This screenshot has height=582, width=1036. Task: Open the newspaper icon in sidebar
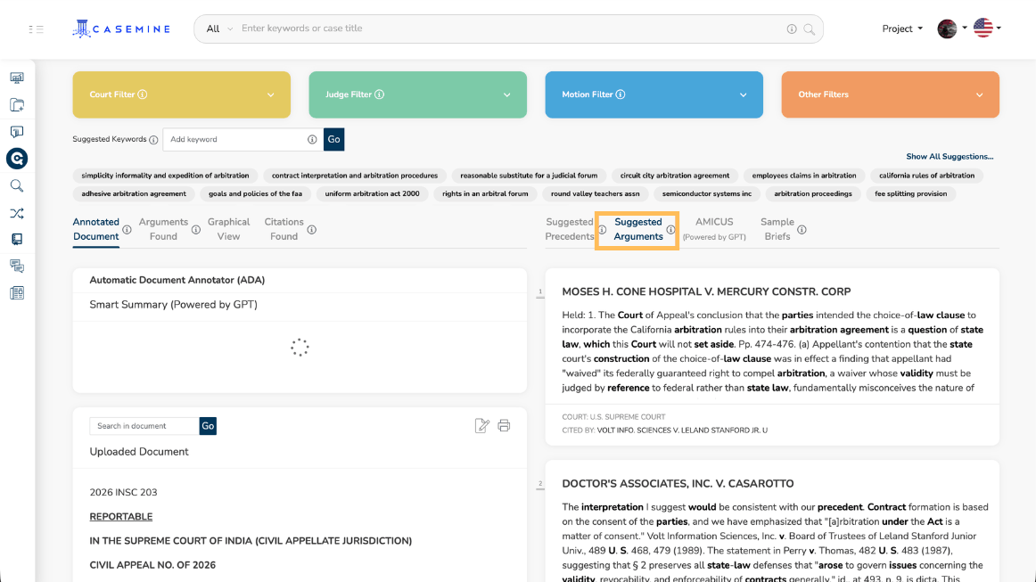tap(17, 293)
